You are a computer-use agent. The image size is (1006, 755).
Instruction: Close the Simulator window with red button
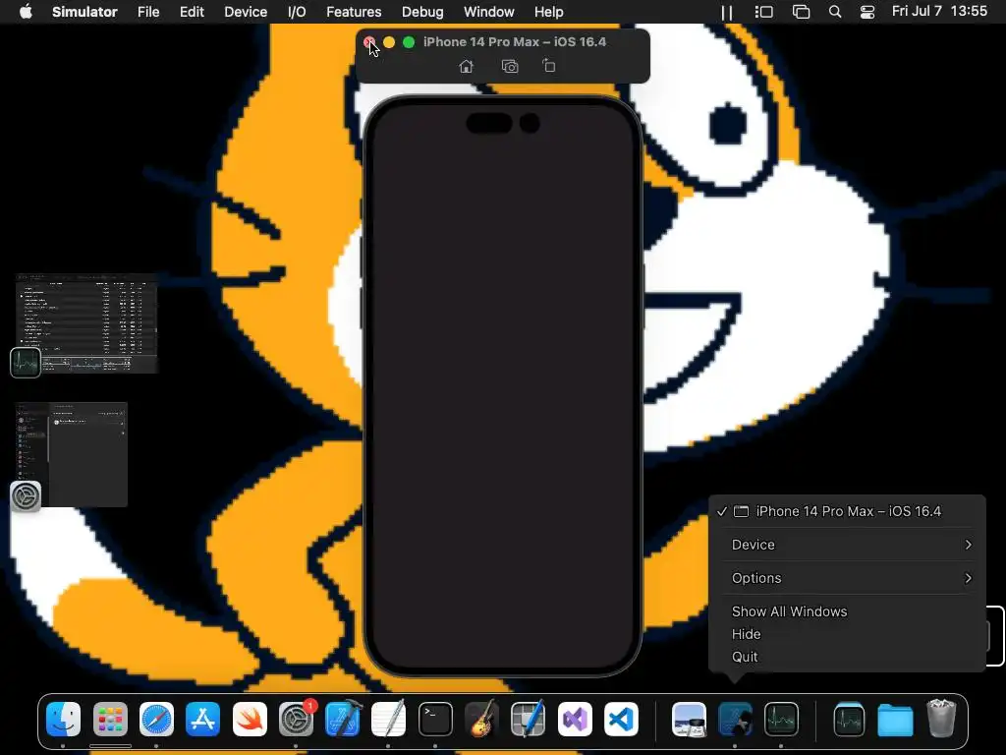point(369,42)
